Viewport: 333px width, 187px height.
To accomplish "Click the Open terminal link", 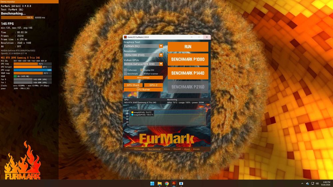I will point(154,149).
